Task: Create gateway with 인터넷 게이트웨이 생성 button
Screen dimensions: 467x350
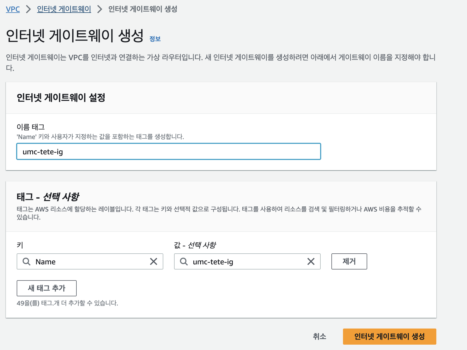Action: point(390,336)
